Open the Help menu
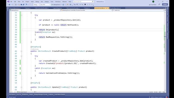Screen dimensions: 174x98 click(70, 2)
